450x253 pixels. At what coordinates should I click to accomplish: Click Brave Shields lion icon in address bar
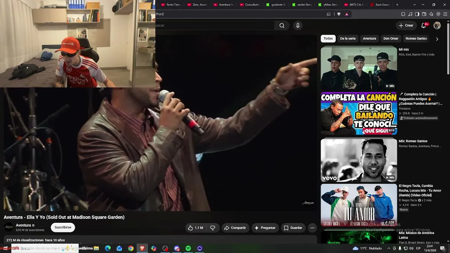pyautogui.click(x=339, y=14)
